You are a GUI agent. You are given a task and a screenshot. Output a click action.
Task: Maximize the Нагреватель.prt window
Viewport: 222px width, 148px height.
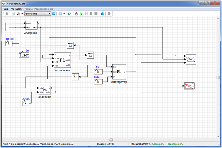tap(207, 3)
